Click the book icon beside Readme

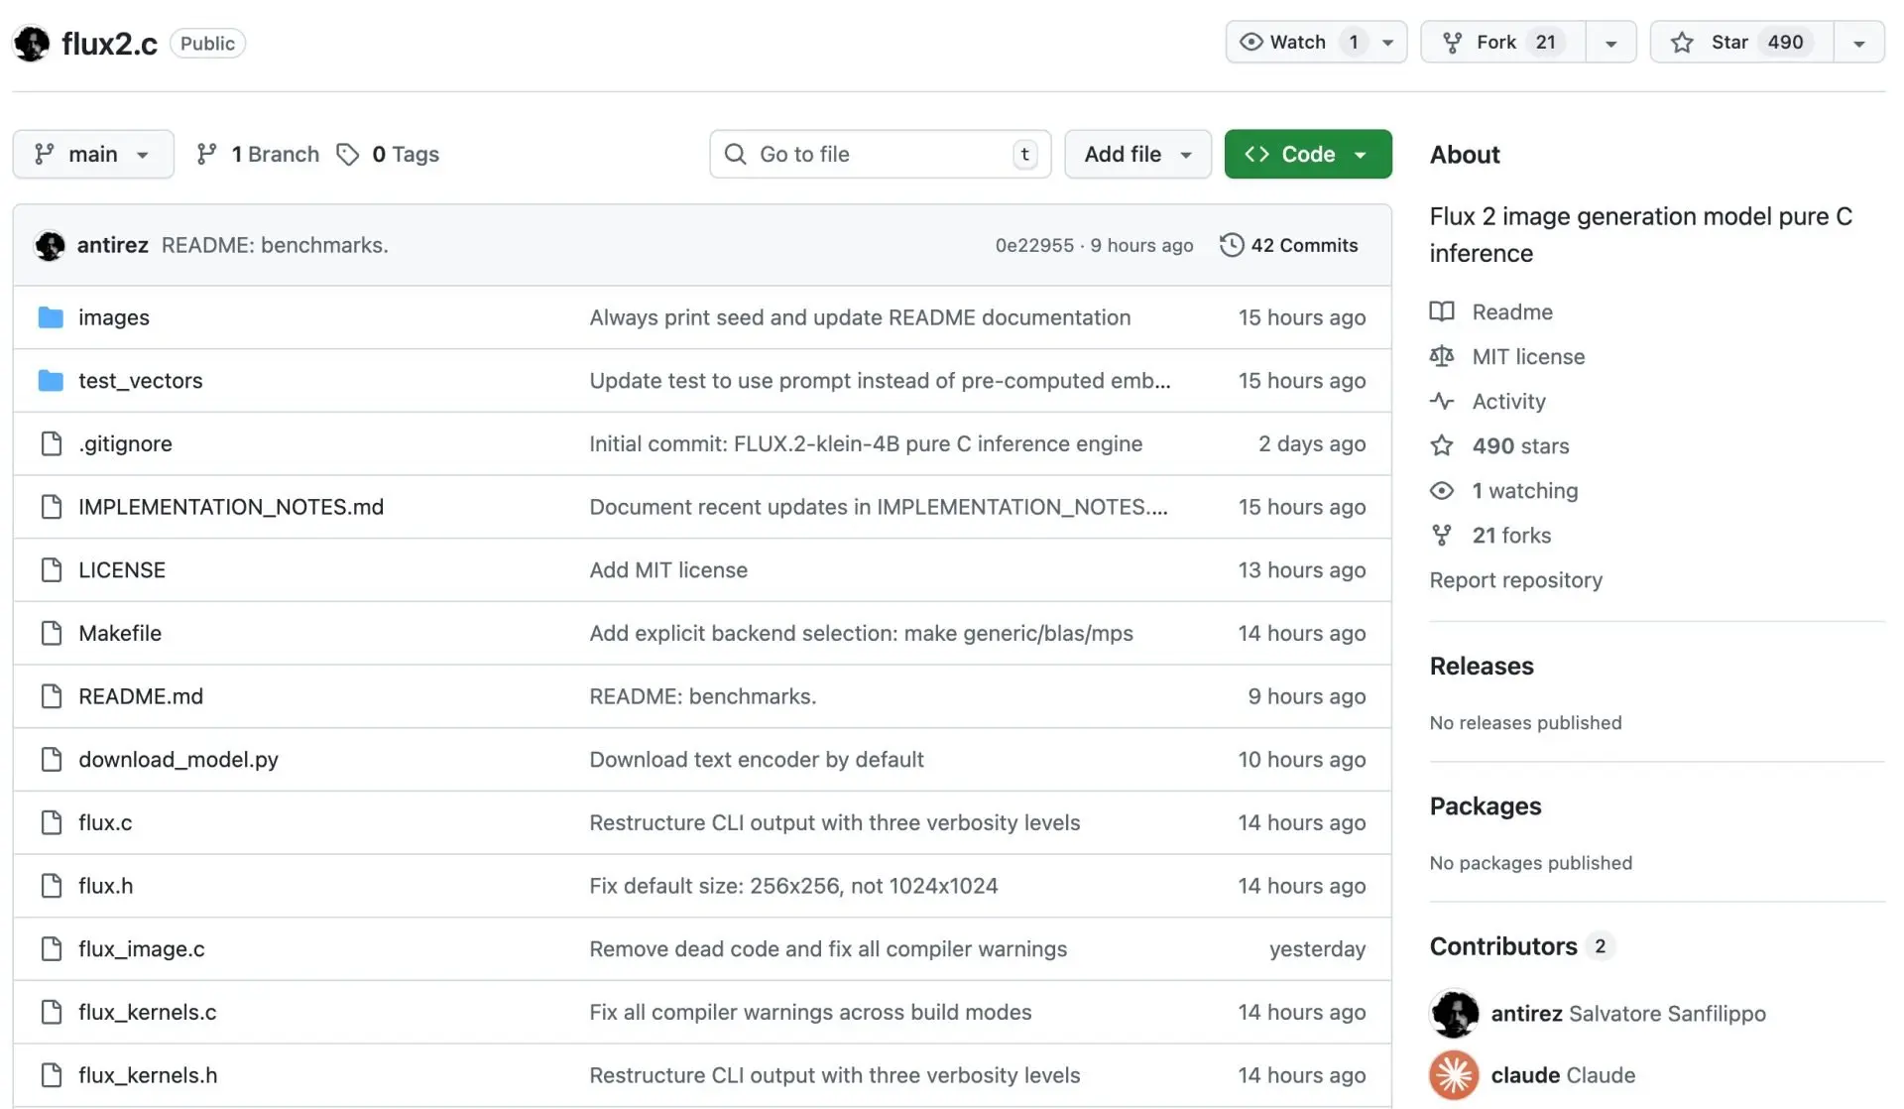(x=1442, y=311)
